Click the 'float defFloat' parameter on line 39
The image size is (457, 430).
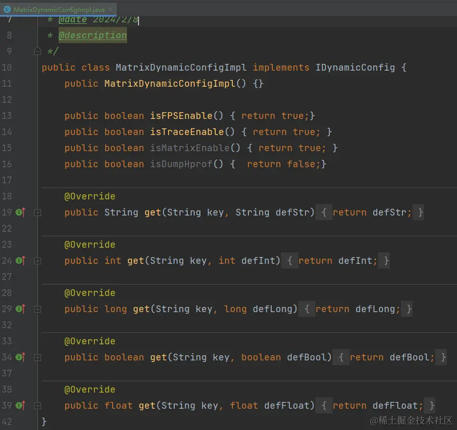(x=270, y=405)
